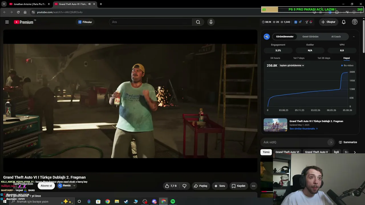Submit search with the magnifier icon
The height and width of the screenshot is (205, 365).
[198, 22]
